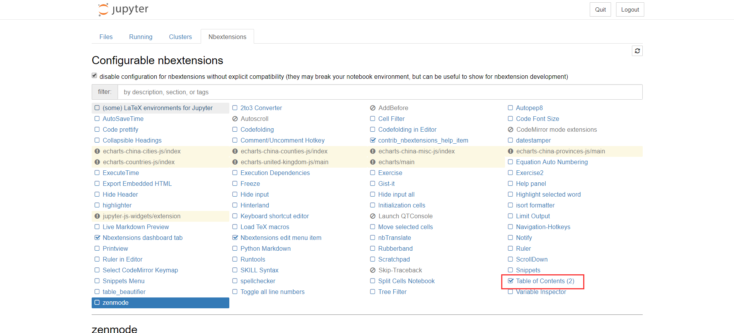Select the Equation Auto Numbering extension

click(552, 162)
